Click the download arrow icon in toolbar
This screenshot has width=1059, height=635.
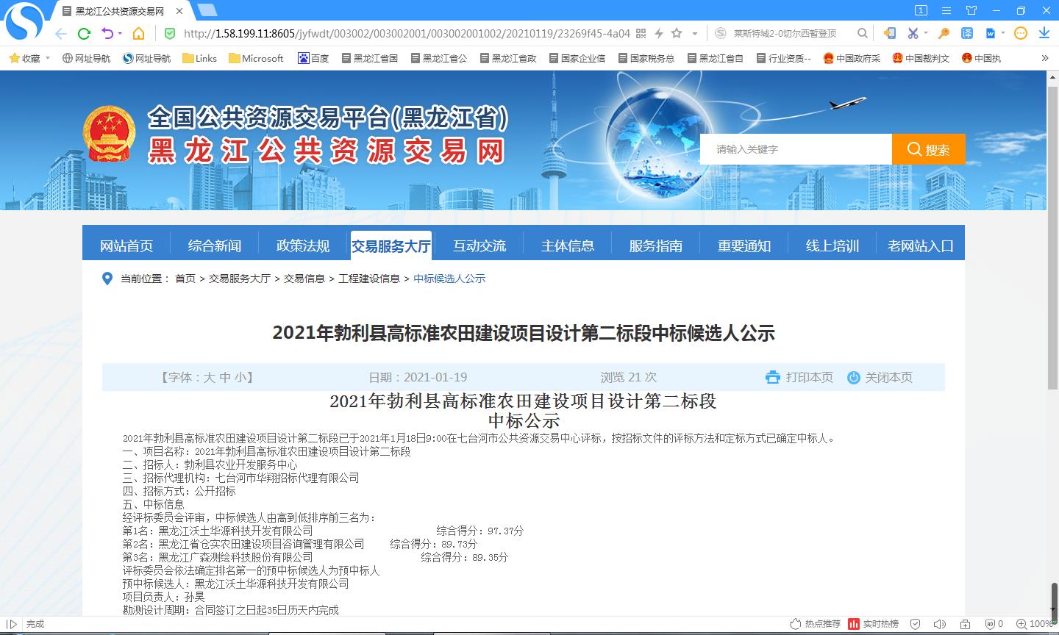coord(1044,33)
